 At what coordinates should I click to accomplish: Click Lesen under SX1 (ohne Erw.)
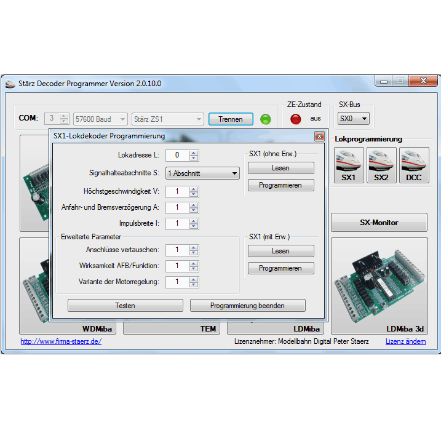point(280,168)
